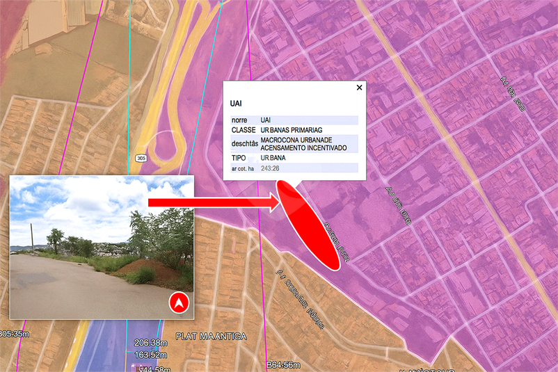The height and width of the screenshot is (372, 558).
Task: Click the PLAT MAANTICA map label
Action: (x=212, y=337)
